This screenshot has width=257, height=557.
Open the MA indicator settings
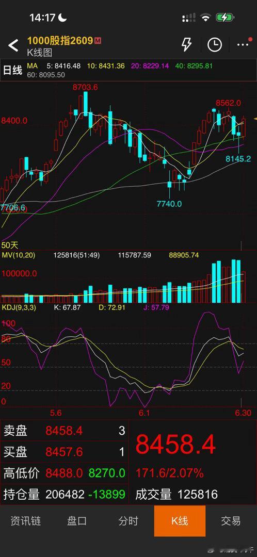[33, 66]
